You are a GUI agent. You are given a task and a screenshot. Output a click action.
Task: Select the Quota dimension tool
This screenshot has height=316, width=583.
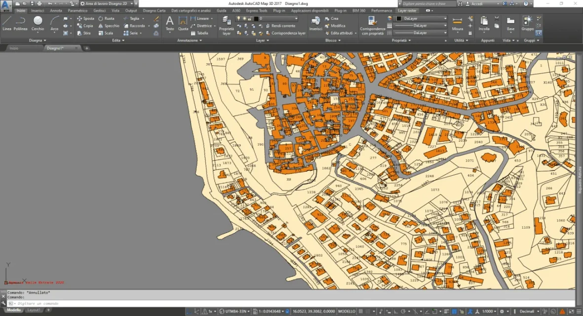pos(183,23)
